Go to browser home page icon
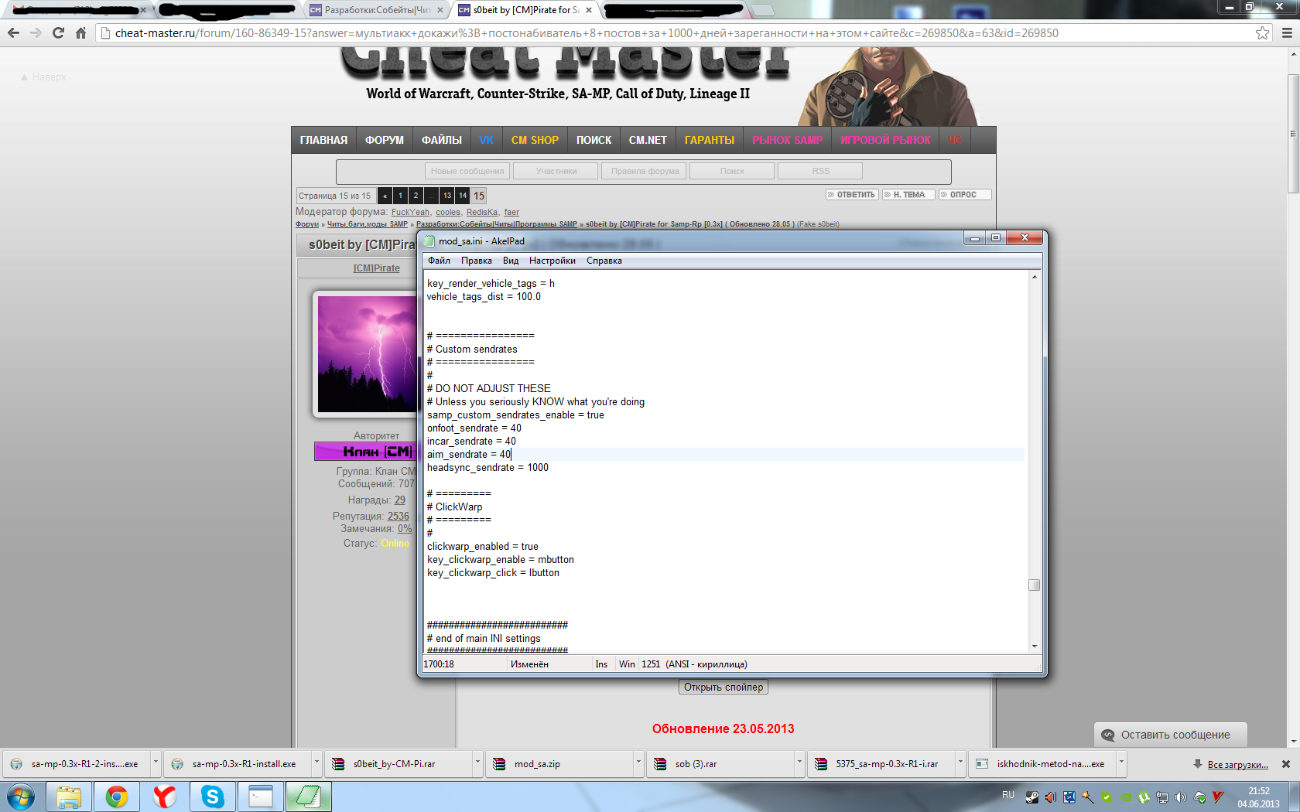The height and width of the screenshot is (812, 1300). 80,32
